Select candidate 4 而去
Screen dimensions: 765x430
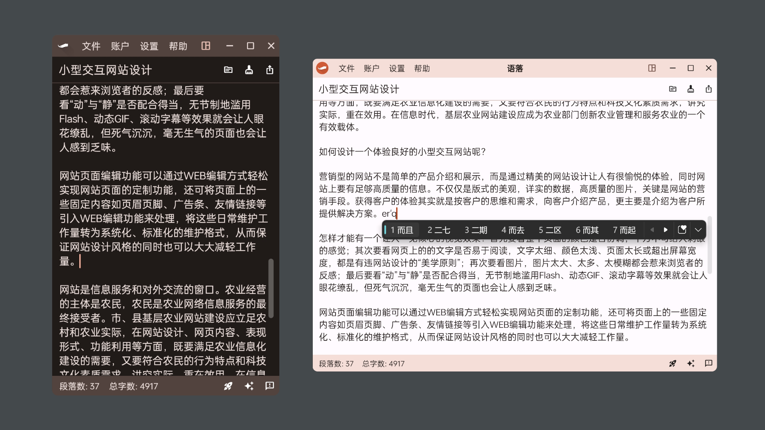[x=513, y=230]
